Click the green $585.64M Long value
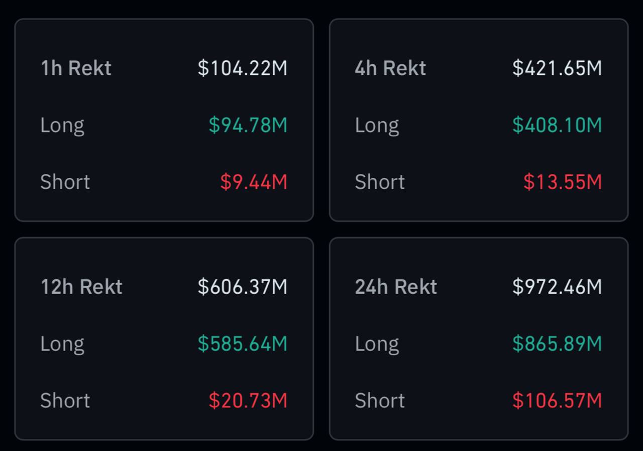 pos(243,344)
